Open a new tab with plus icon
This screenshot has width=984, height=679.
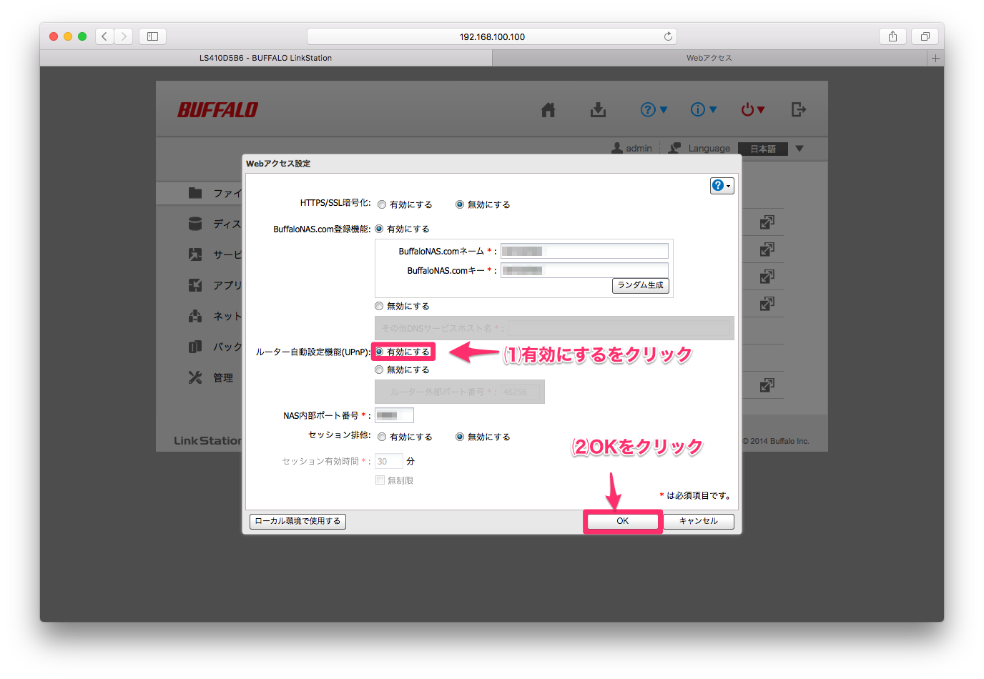point(935,58)
